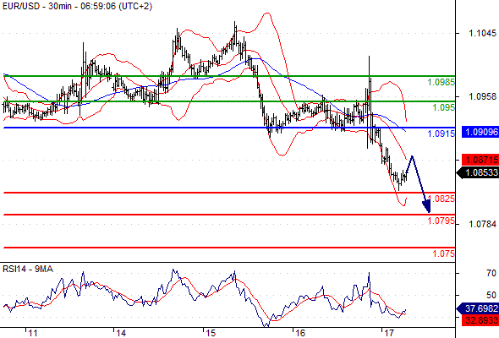The image size is (499, 338).
Task: Select the RSI14 - 9MA indicator title
Action: pos(28,269)
